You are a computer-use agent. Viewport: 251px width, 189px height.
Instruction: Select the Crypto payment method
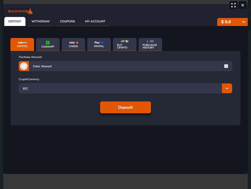(22, 44)
